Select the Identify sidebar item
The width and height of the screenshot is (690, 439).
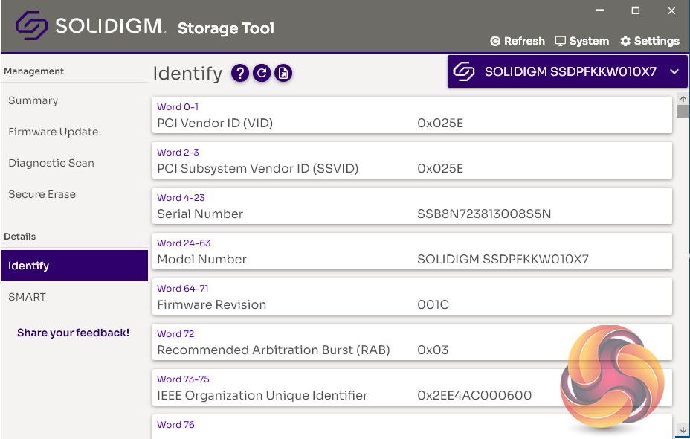click(x=28, y=266)
